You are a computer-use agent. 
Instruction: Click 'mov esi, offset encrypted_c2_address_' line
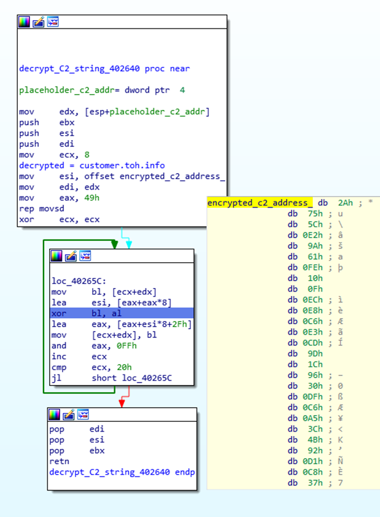(x=122, y=176)
